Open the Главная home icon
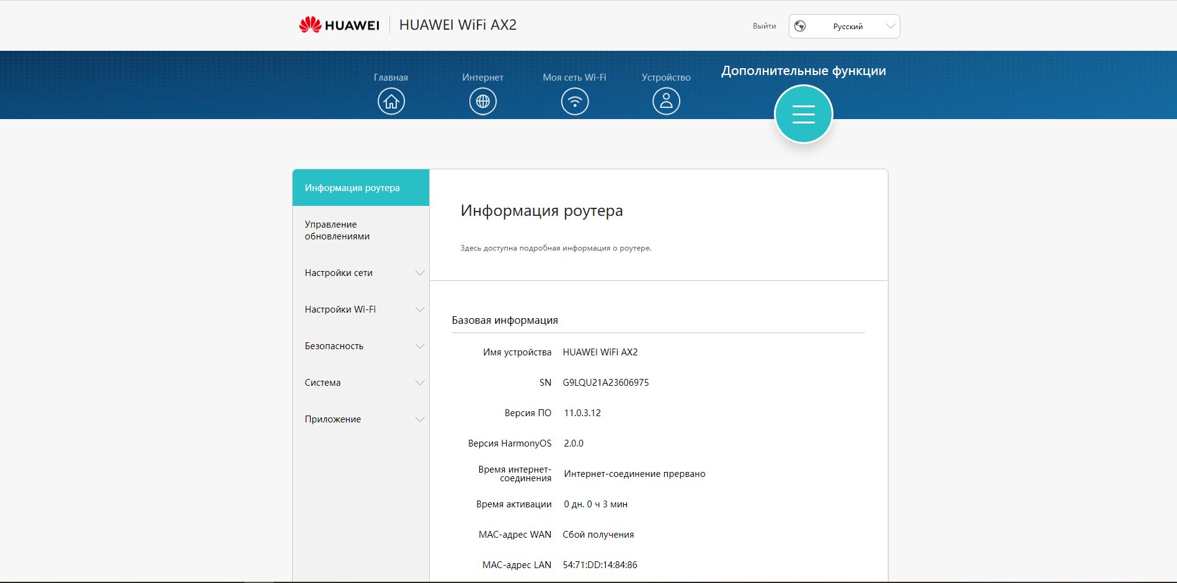The height and width of the screenshot is (583, 1177). [391, 101]
